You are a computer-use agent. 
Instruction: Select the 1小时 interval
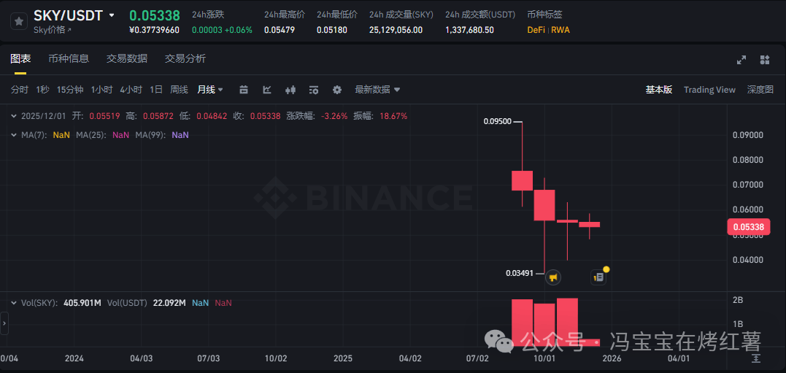coord(101,90)
